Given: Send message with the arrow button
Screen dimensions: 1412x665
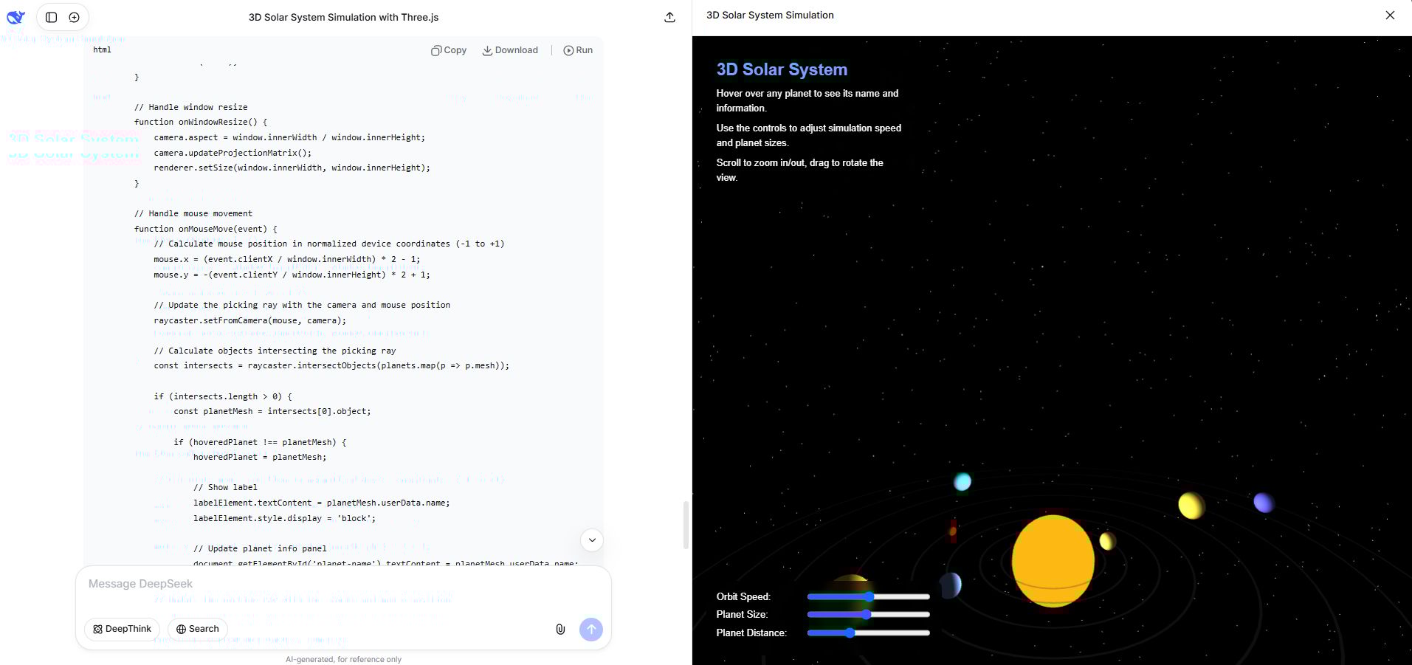Looking at the screenshot, I should tap(590, 629).
